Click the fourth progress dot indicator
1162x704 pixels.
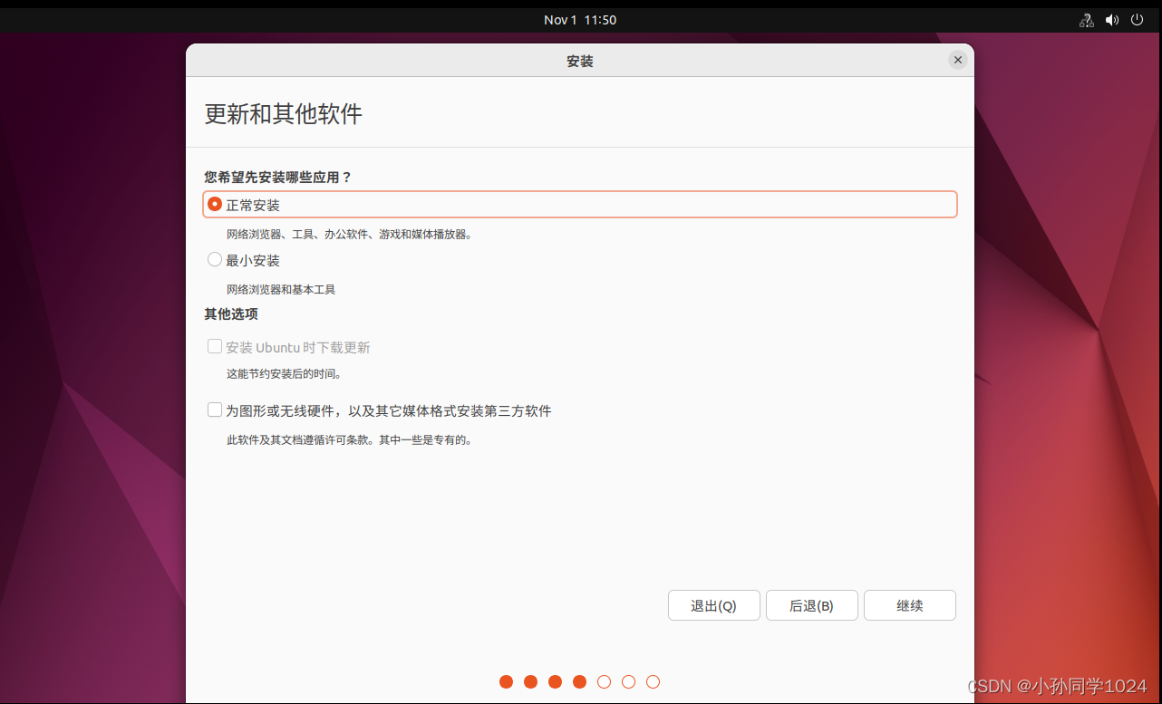[x=580, y=681]
